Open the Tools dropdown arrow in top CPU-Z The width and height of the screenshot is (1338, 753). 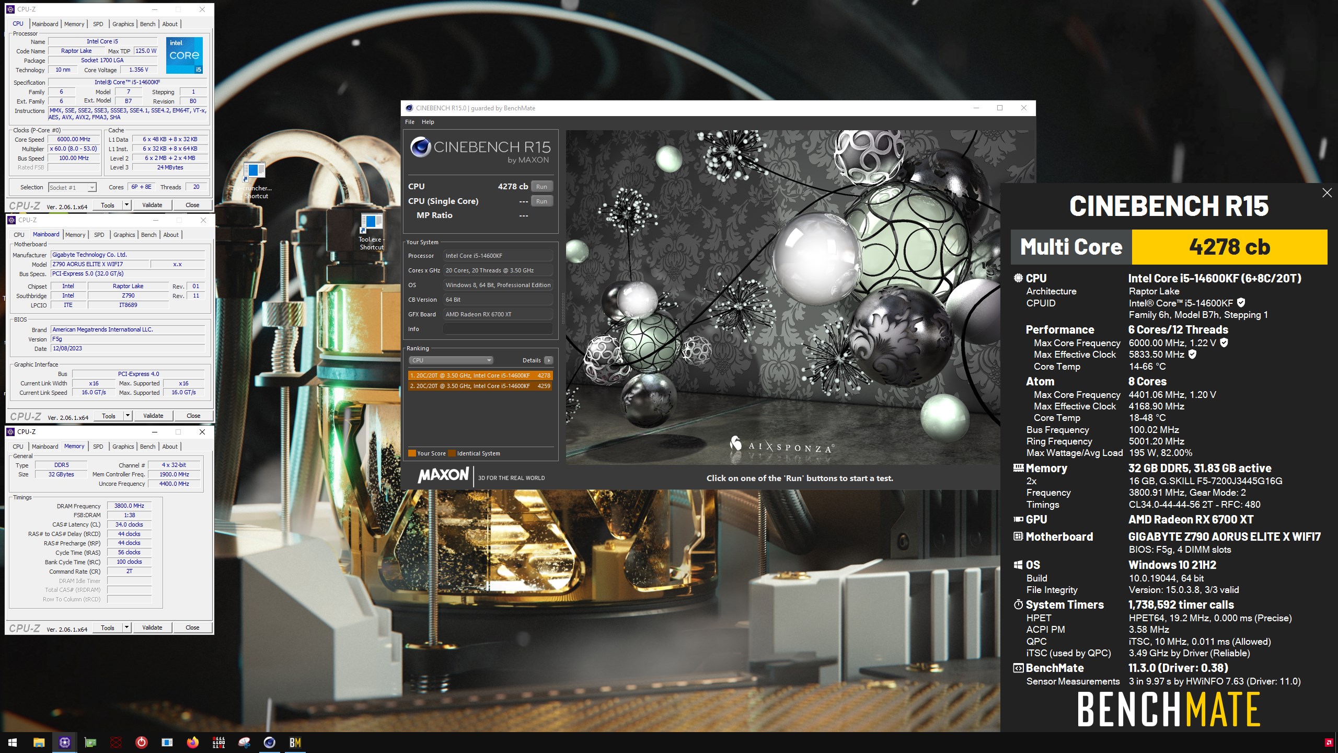tap(126, 205)
